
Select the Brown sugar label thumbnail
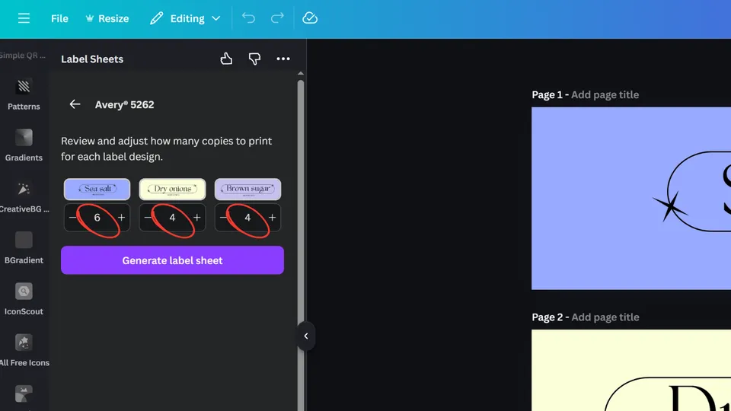(x=247, y=190)
